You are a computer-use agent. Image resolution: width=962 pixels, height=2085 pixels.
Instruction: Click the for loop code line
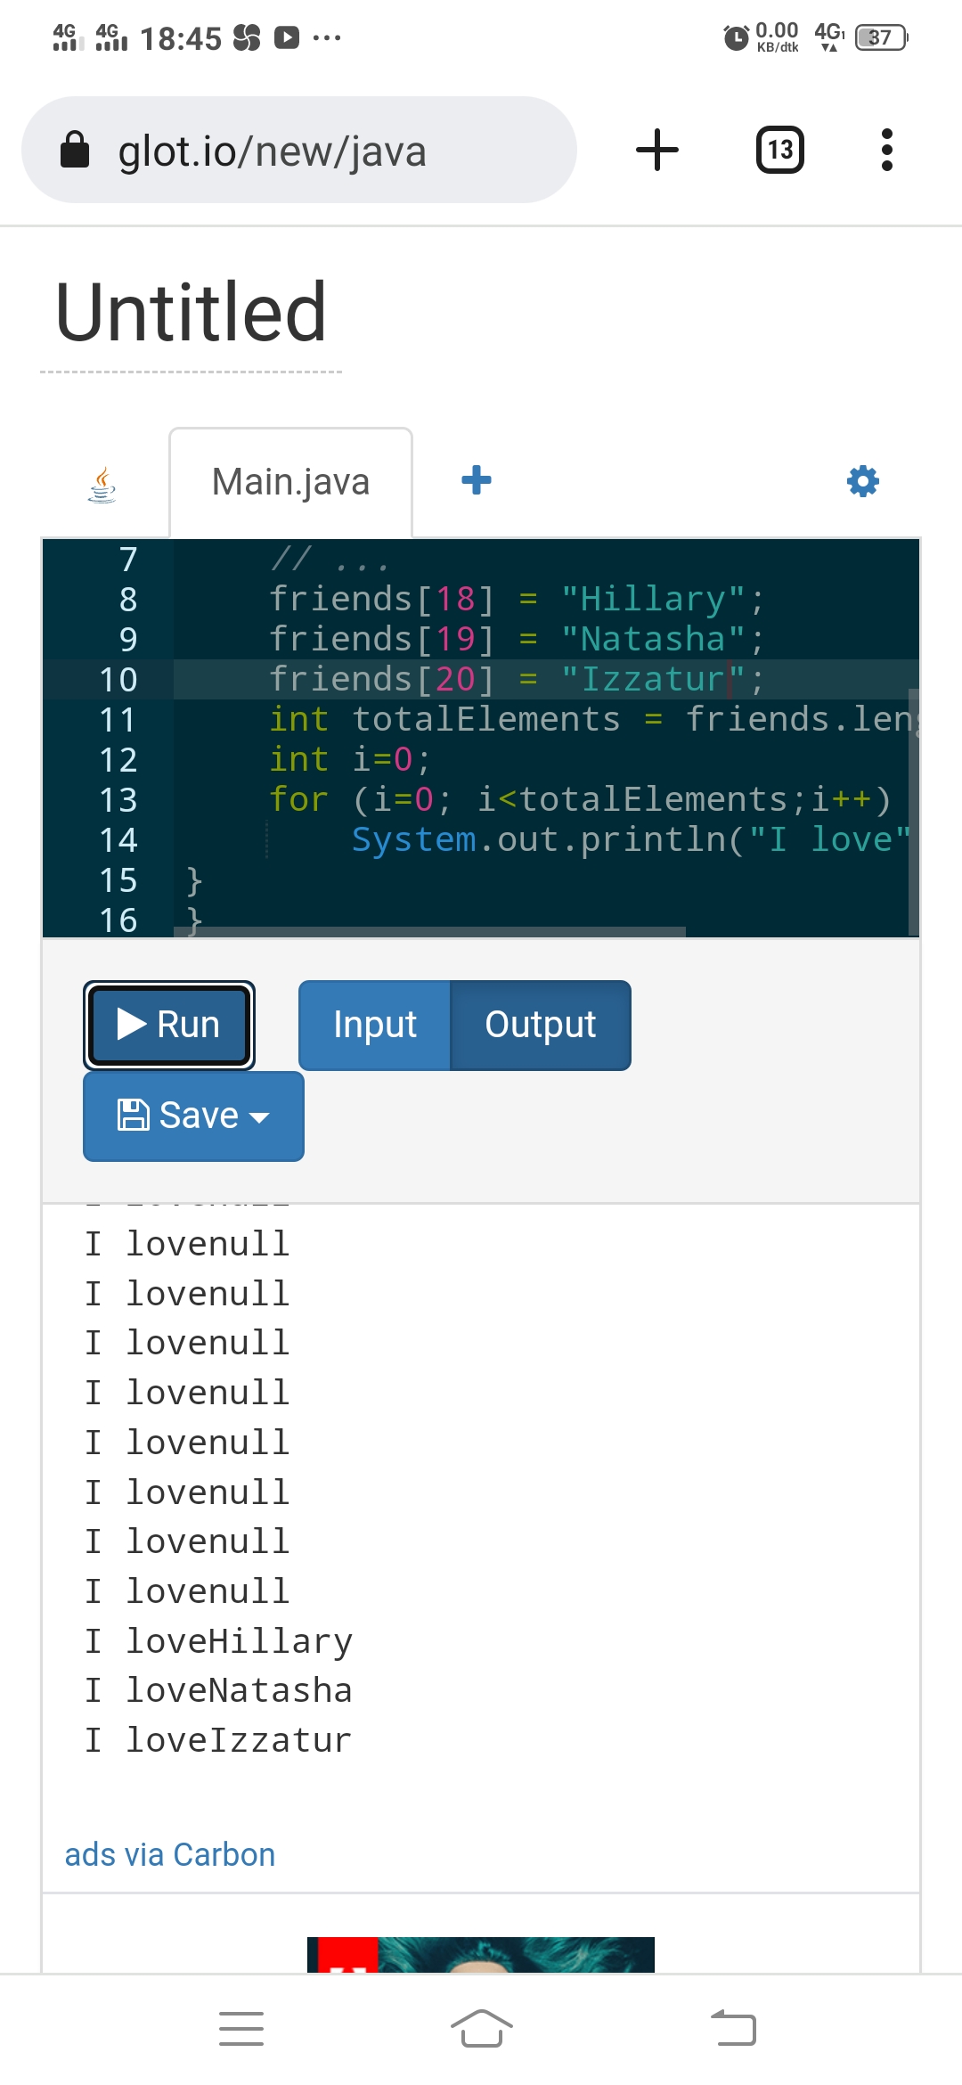click(x=580, y=799)
